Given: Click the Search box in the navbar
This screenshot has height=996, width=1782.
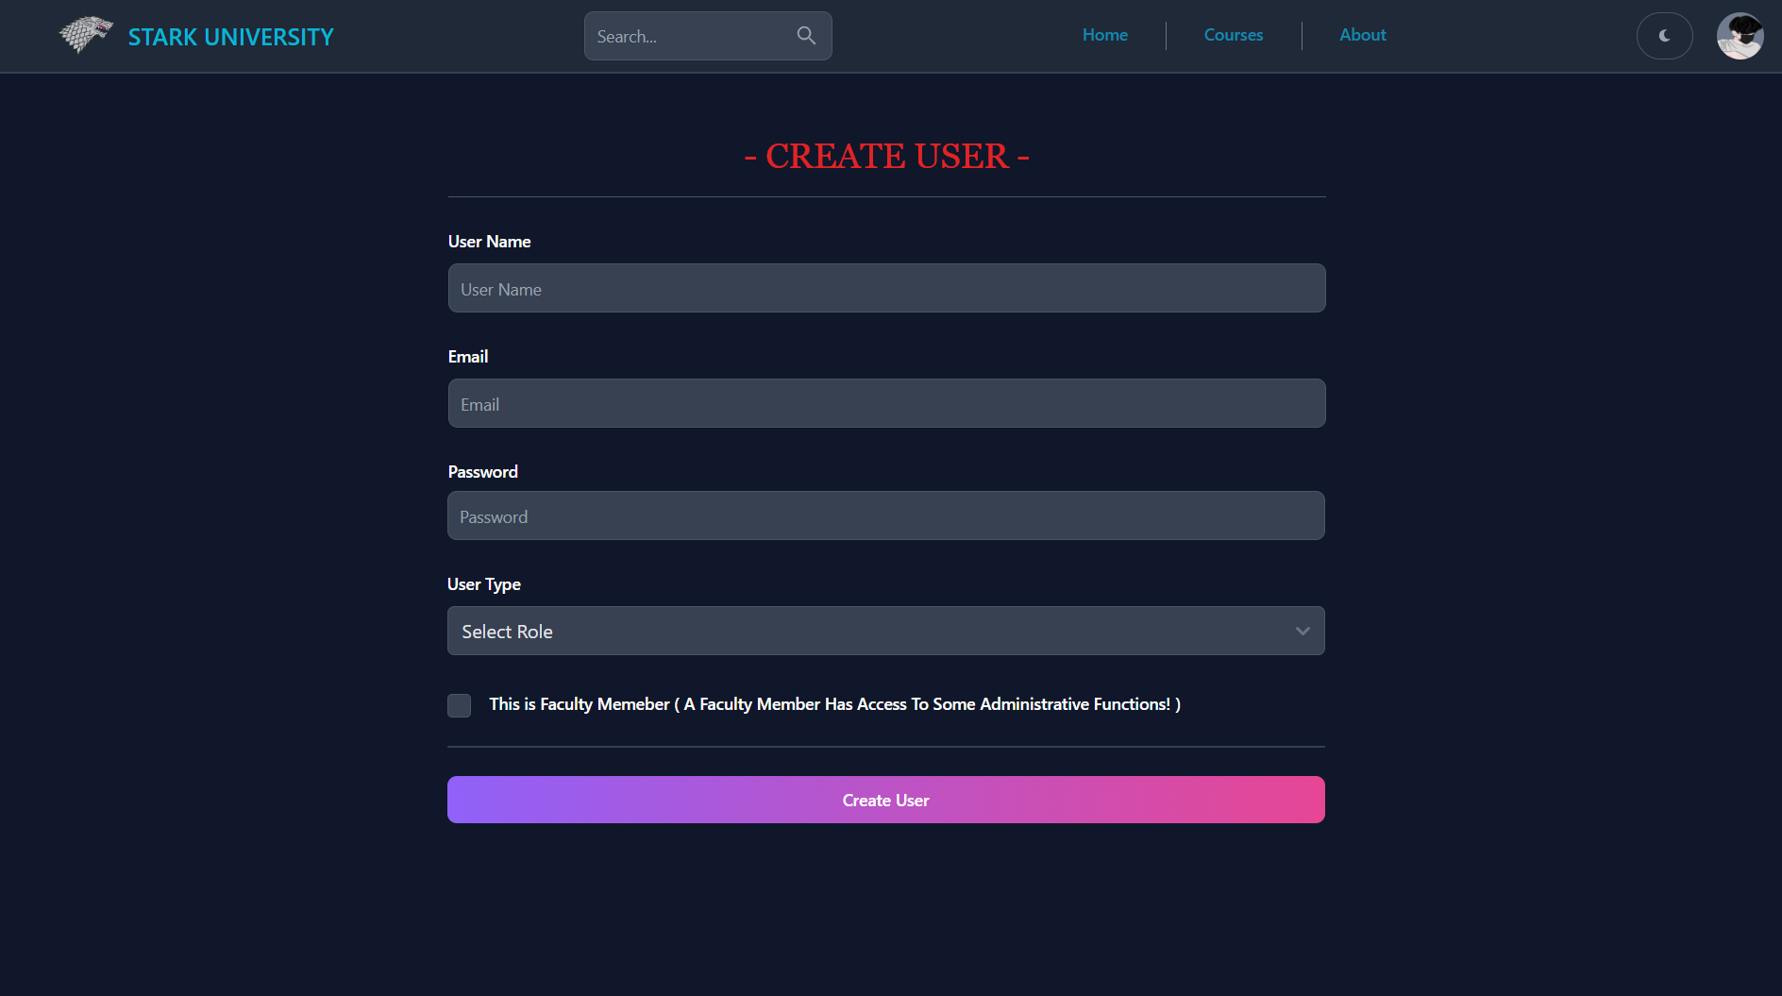Looking at the screenshot, I should pyautogui.click(x=689, y=35).
